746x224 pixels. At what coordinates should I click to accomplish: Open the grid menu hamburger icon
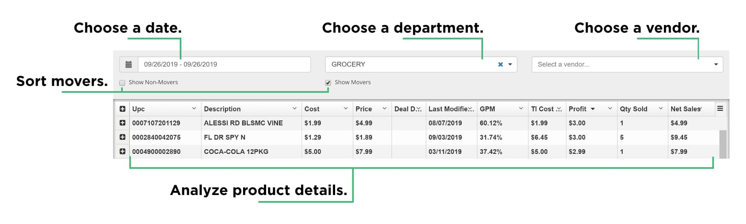tap(720, 109)
